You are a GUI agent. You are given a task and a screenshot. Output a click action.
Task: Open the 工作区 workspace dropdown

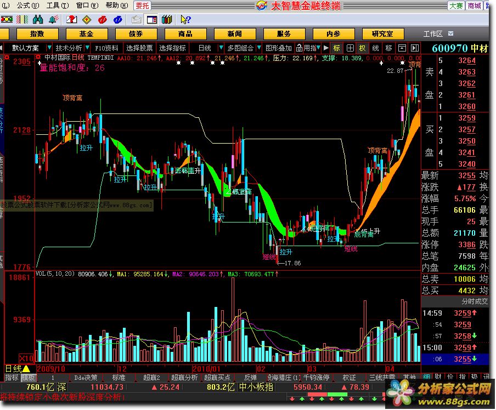click(x=451, y=33)
